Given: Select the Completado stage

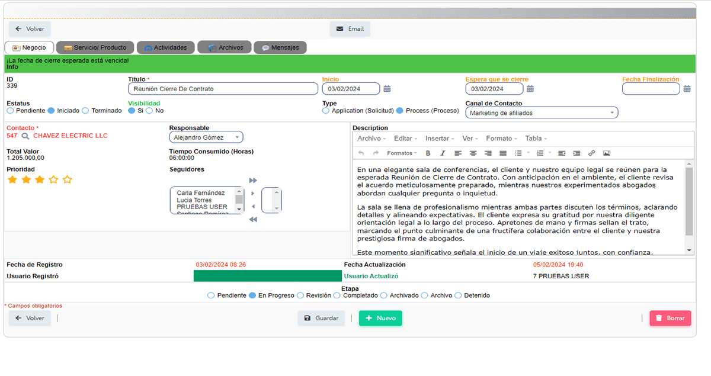Looking at the screenshot, I should point(337,295).
